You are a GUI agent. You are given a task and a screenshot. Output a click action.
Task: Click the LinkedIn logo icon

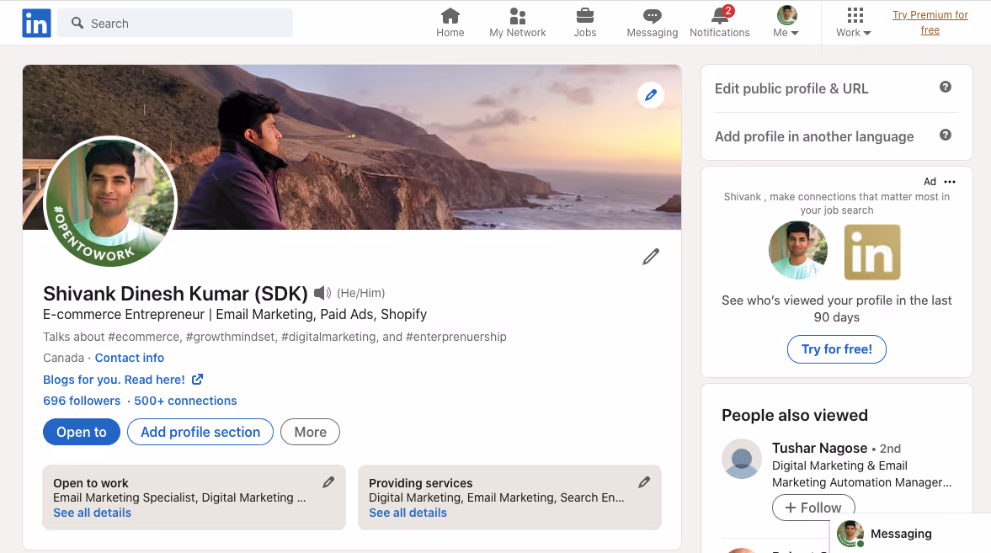tap(37, 24)
